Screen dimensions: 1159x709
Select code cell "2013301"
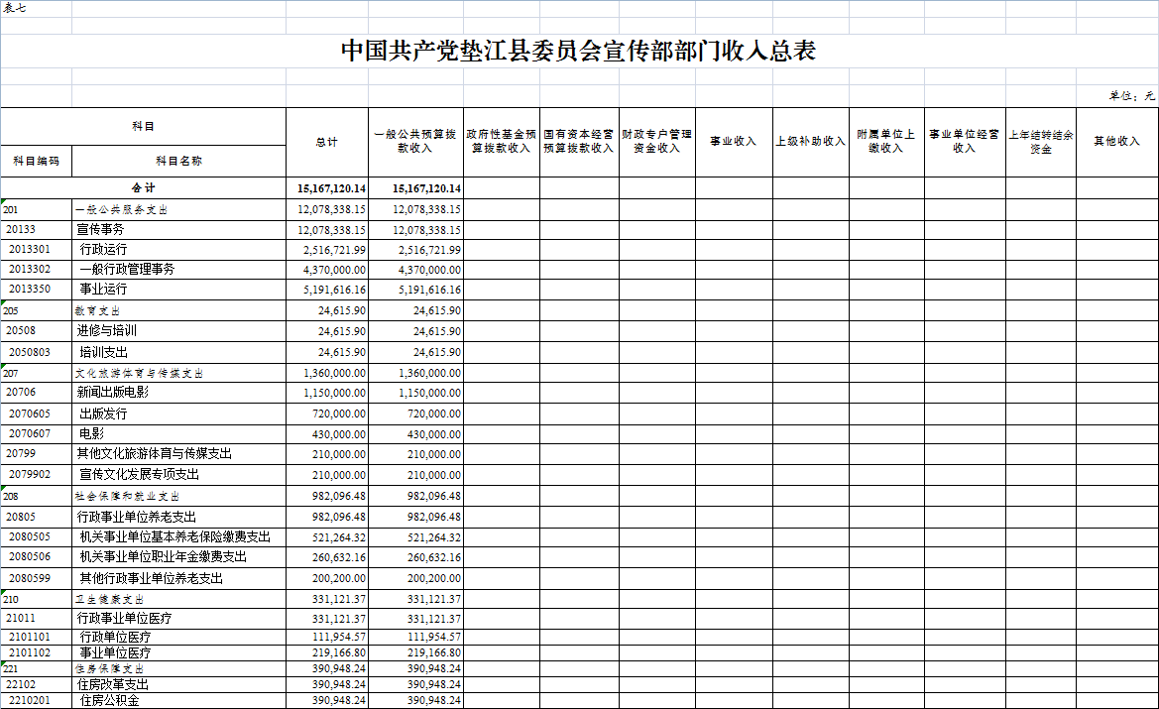pyautogui.click(x=37, y=250)
